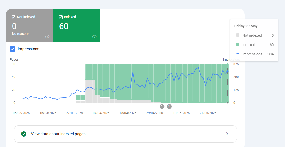Click the 27/03/2026 date label
The height and width of the screenshot is (147, 285).
pyautogui.click(x=74, y=113)
